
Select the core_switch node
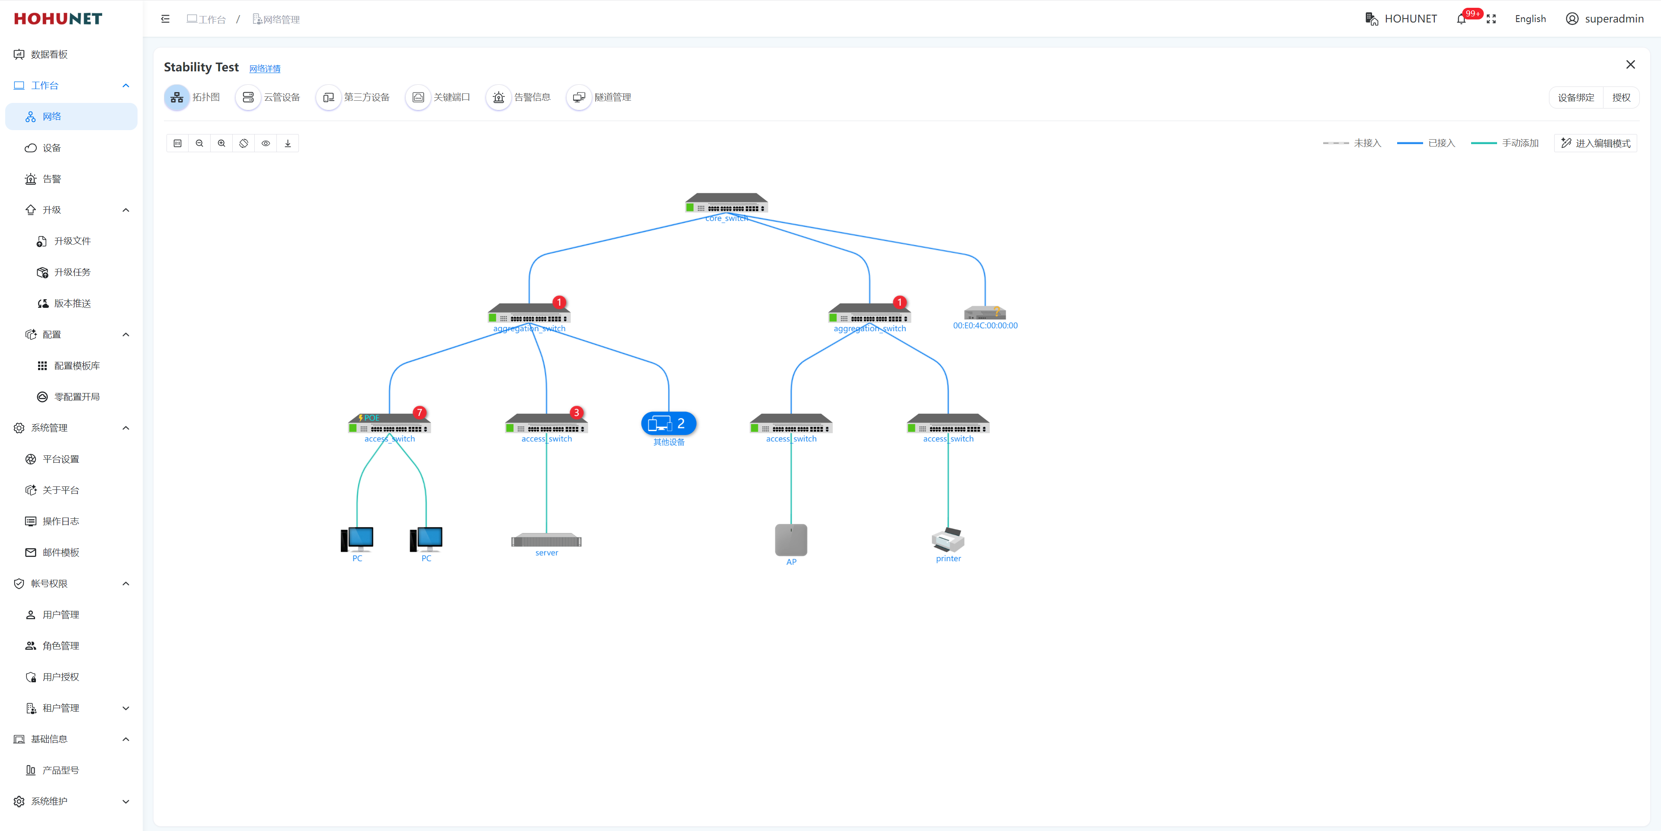pyautogui.click(x=726, y=203)
